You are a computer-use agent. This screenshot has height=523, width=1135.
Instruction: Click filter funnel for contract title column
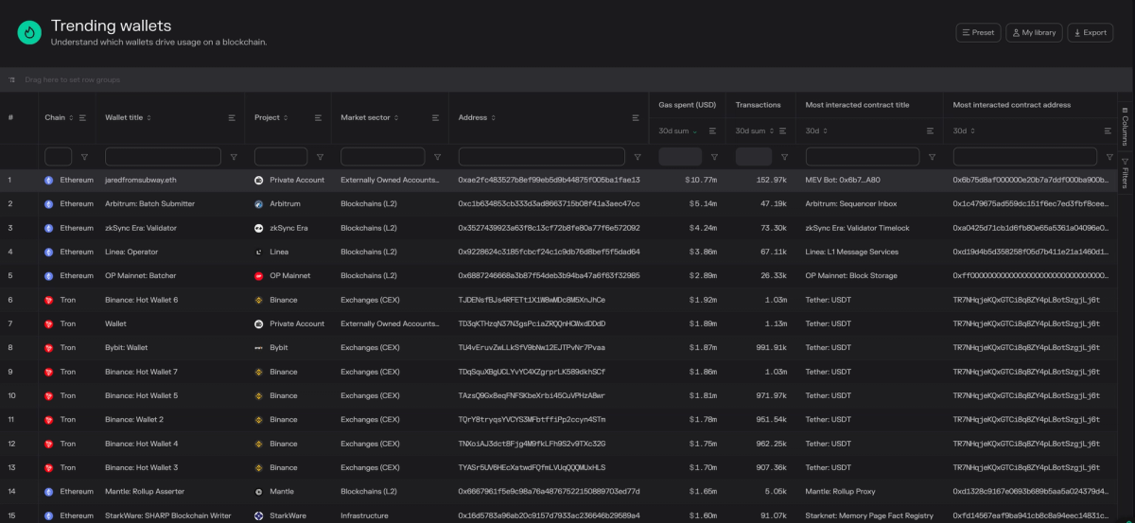click(x=932, y=157)
